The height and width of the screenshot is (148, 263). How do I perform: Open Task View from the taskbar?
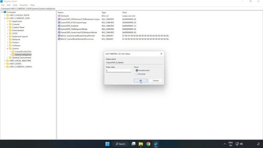133,144
